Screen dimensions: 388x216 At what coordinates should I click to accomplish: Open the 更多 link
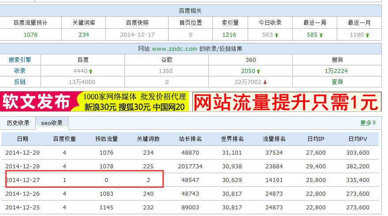pos(368,123)
